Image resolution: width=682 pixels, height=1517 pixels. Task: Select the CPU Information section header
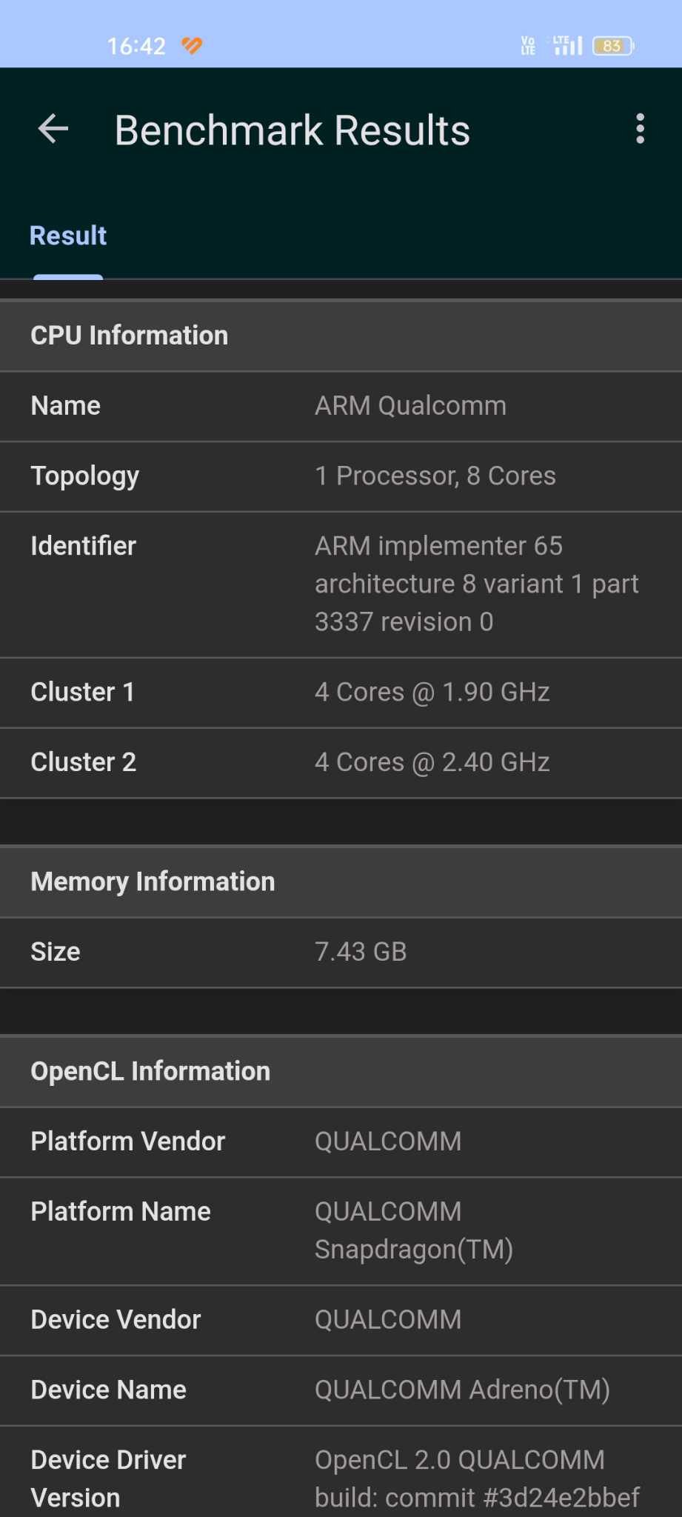[x=341, y=336]
